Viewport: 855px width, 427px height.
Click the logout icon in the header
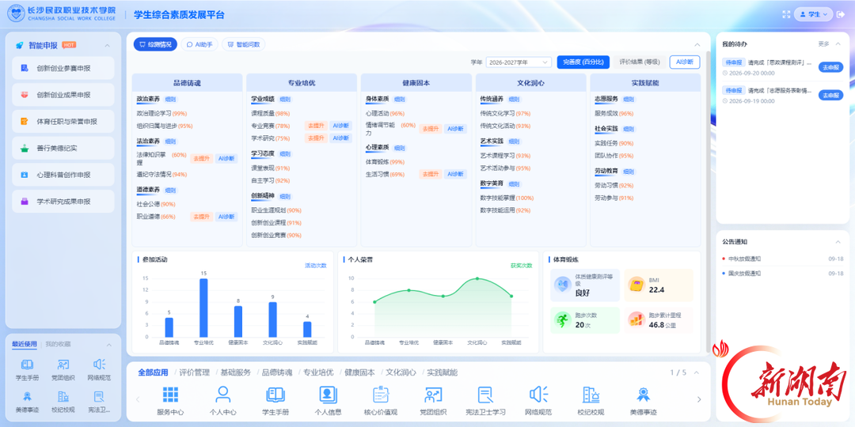[840, 15]
